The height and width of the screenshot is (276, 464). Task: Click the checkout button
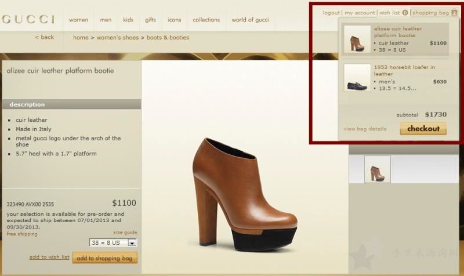point(423,129)
